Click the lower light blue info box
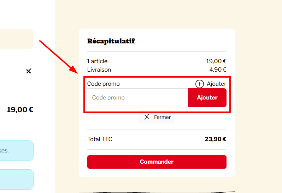Viewport: 282px width, 193px height. click(x=17, y=179)
